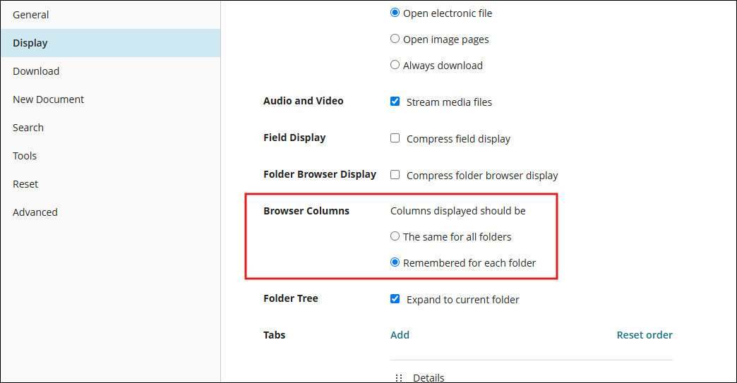Screen dimensions: 737x383
Task: Enable Compress folder browser display checkbox
Action: click(395, 175)
